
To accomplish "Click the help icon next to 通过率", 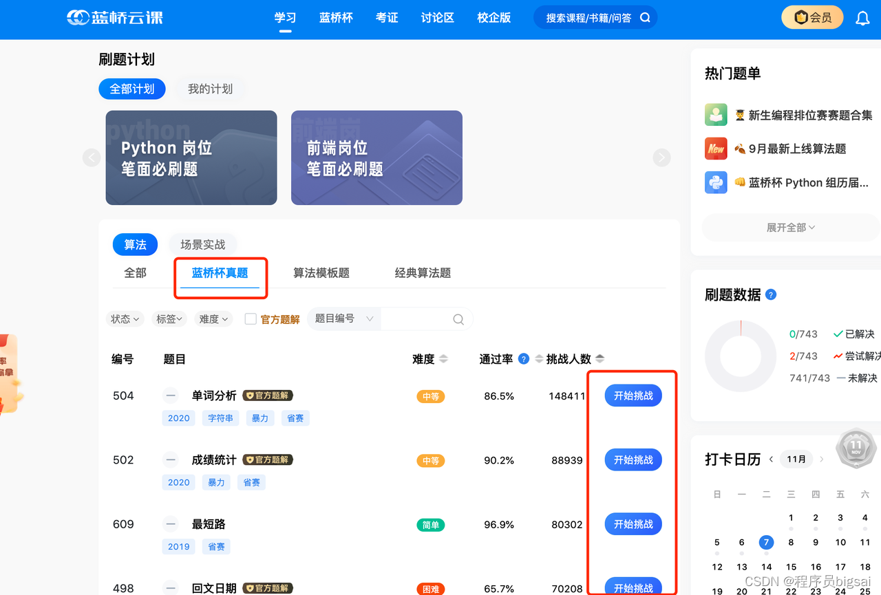I will (523, 358).
